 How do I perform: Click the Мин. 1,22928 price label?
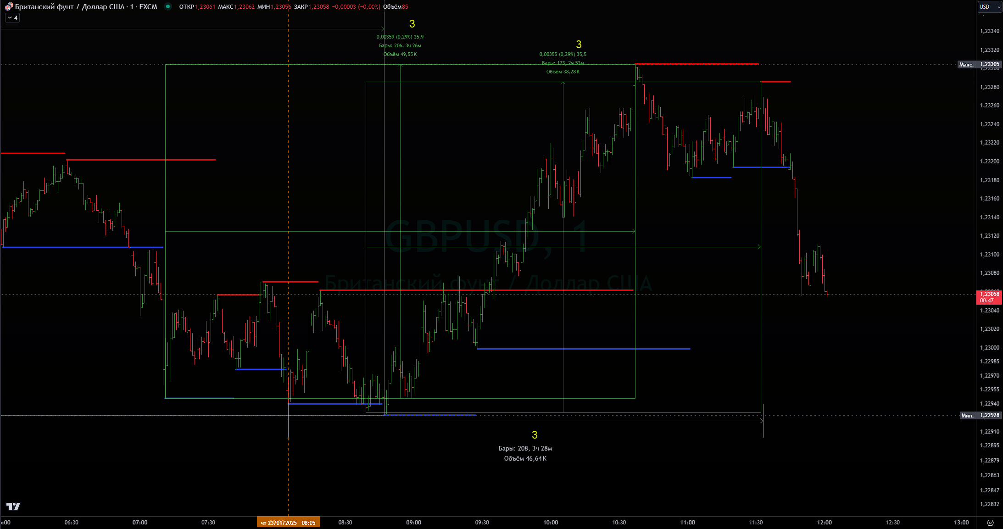pos(980,415)
